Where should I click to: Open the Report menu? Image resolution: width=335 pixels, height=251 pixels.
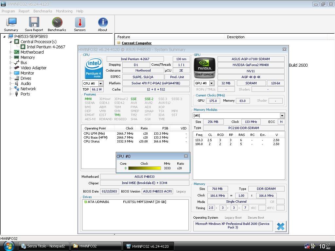point(24,11)
